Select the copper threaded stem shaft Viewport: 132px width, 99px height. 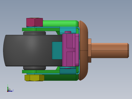[110, 51]
